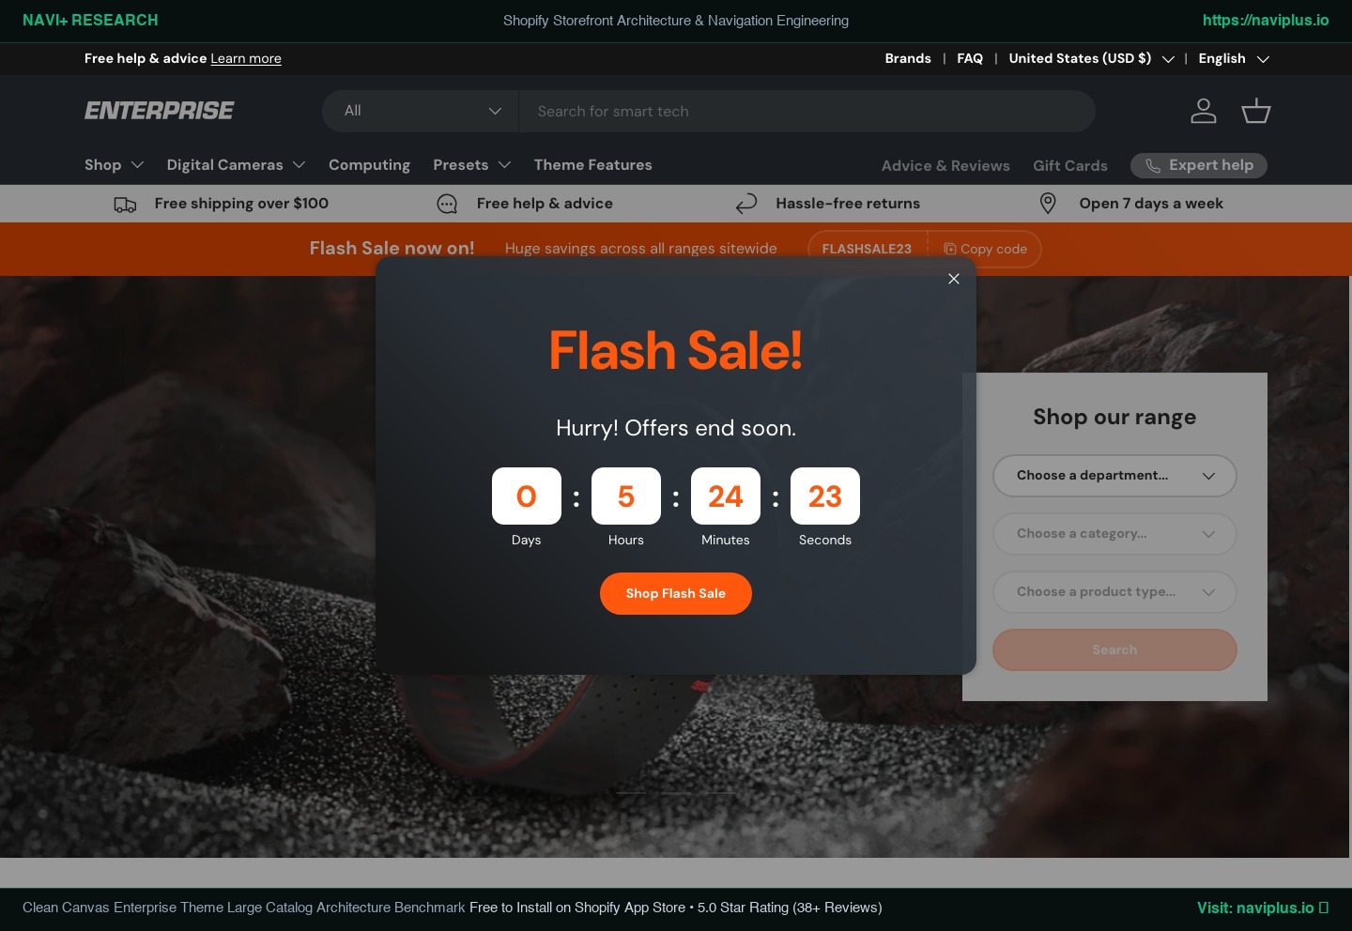The height and width of the screenshot is (931, 1352).
Task: Open the All search category dropdown
Action: pos(421,111)
